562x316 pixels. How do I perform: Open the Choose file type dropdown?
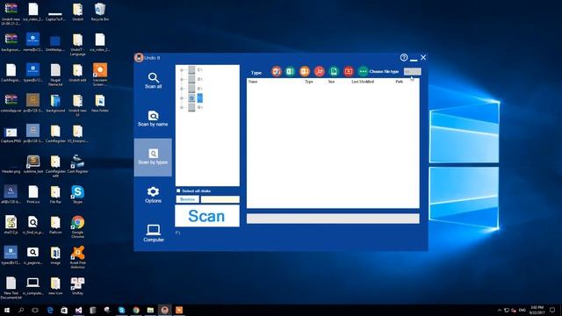(412, 72)
